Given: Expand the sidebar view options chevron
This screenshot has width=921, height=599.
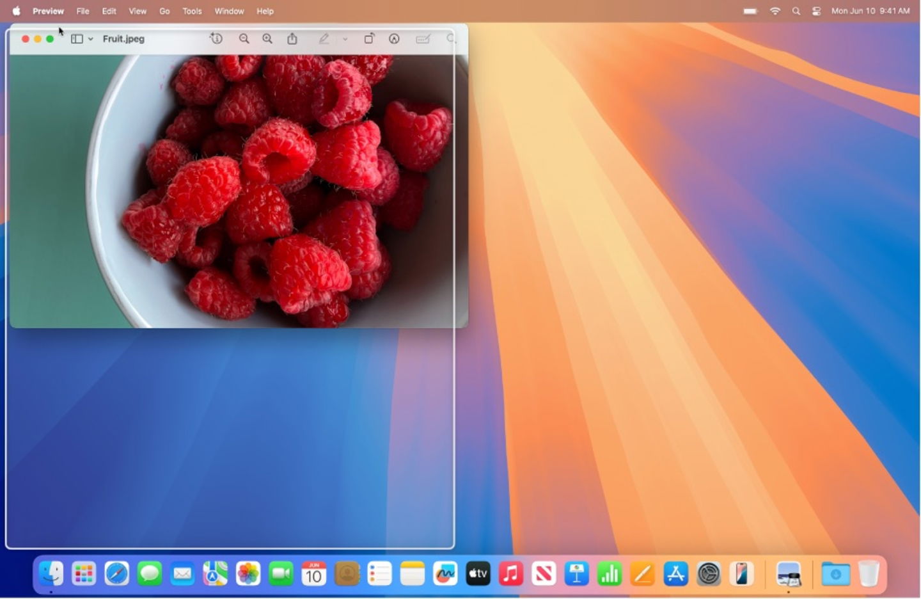Looking at the screenshot, I should (x=91, y=39).
